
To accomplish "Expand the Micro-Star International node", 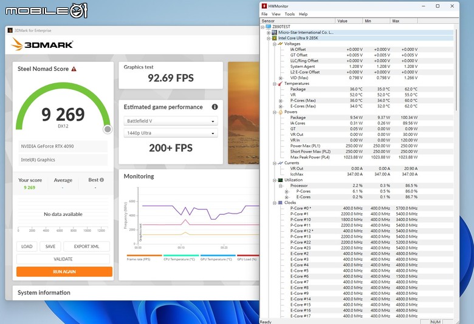I will pos(269,33).
